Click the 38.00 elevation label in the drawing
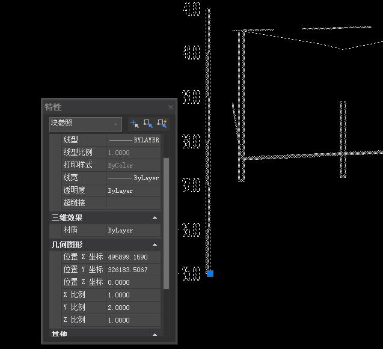Image resolution: width=383 pixels, height=349 pixels. coord(191,141)
